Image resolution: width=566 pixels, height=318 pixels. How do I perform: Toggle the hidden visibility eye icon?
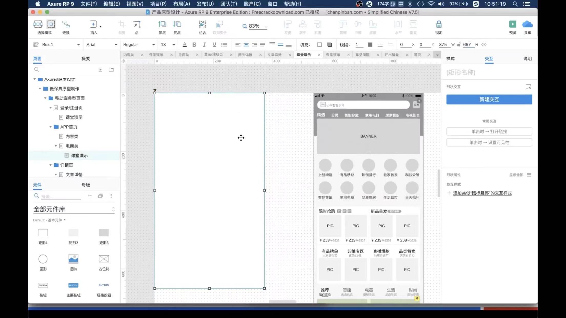pyautogui.click(x=484, y=45)
